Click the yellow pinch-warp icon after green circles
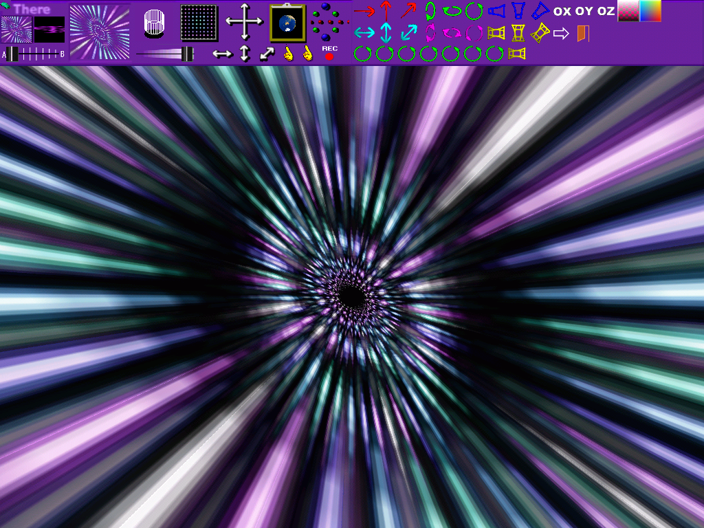Screen dimensions: 704x528 [x=517, y=54]
